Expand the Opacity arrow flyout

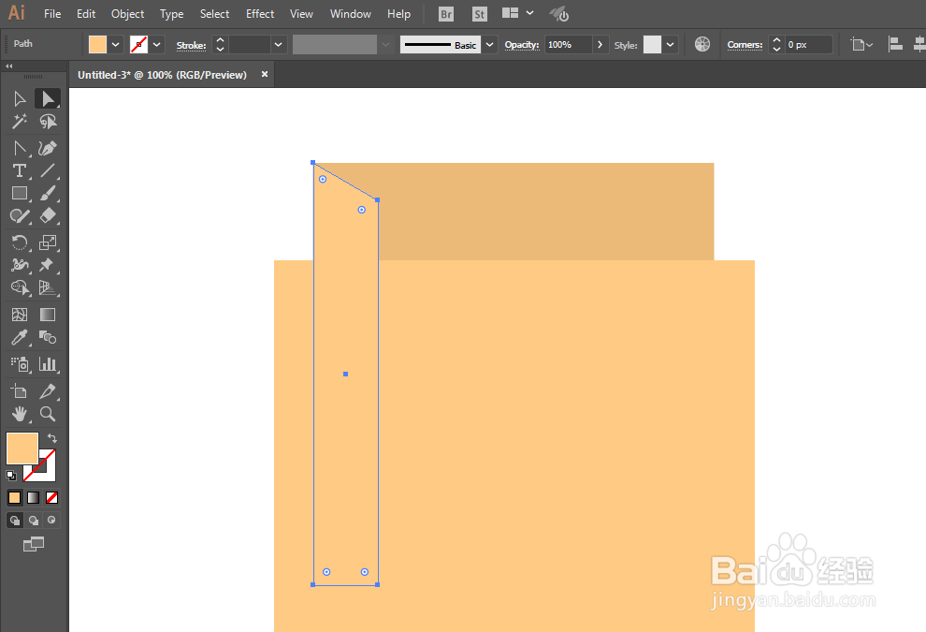click(x=600, y=44)
